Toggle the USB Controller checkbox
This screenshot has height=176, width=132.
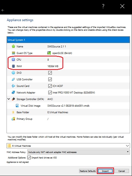pyautogui.click(x=50, y=79)
